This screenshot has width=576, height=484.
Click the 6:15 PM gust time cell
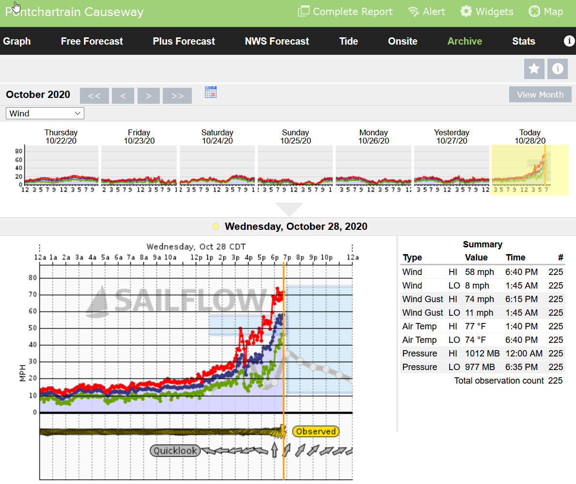pyautogui.click(x=521, y=299)
